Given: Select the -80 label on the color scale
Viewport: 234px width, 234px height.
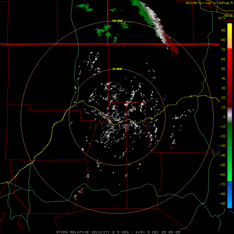Looking at the screenshot, I should click(222, 194).
